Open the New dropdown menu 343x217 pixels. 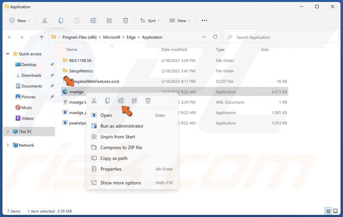coord(20,20)
